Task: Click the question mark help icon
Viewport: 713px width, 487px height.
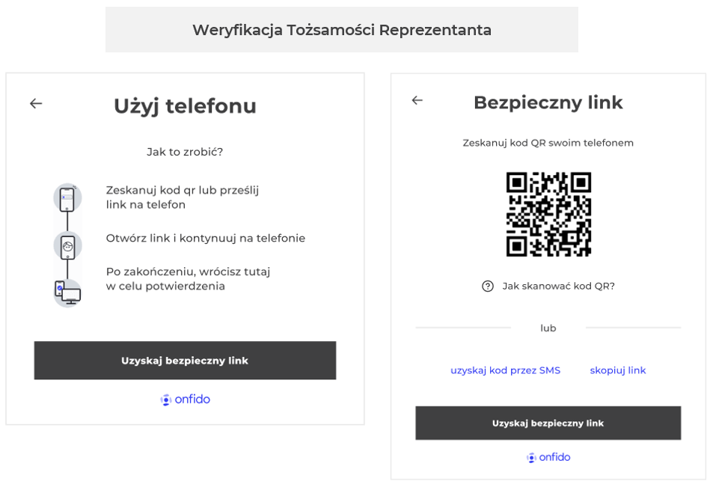Action: click(x=488, y=286)
